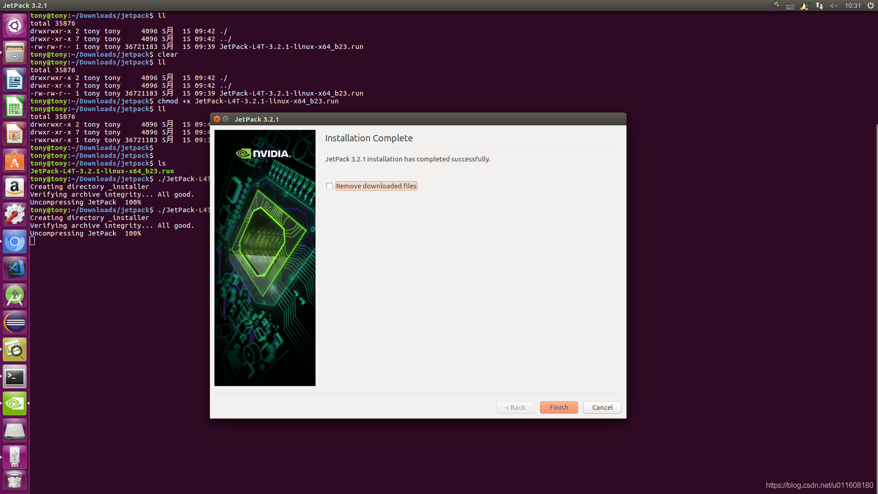Close the JetPack 3.2.1 dialog

coord(217,119)
